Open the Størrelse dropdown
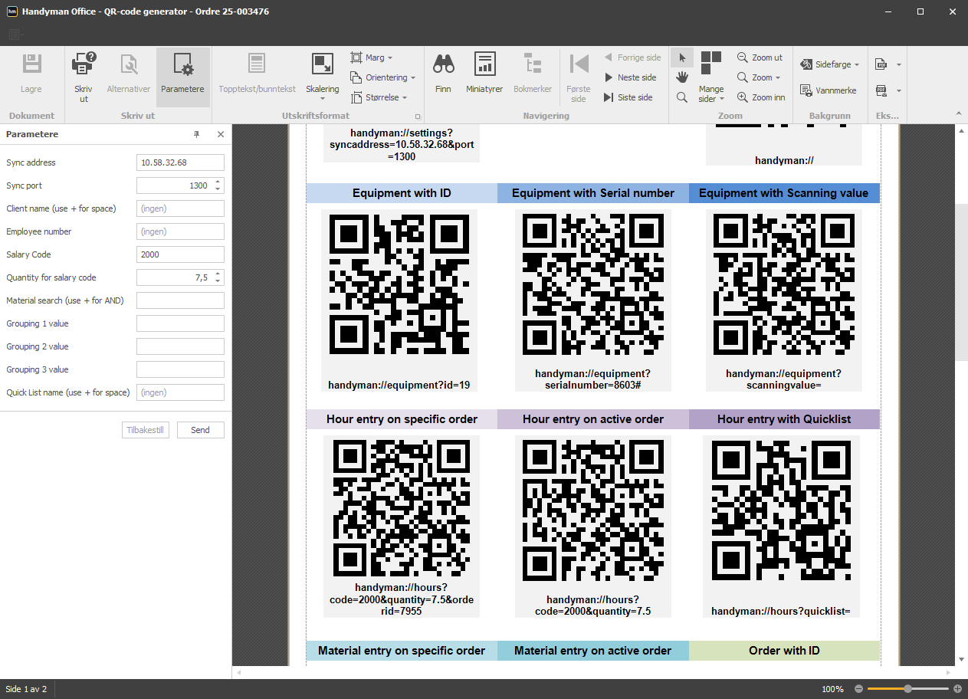Viewport: 968px width, 699px height. click(x=379, y=97)
